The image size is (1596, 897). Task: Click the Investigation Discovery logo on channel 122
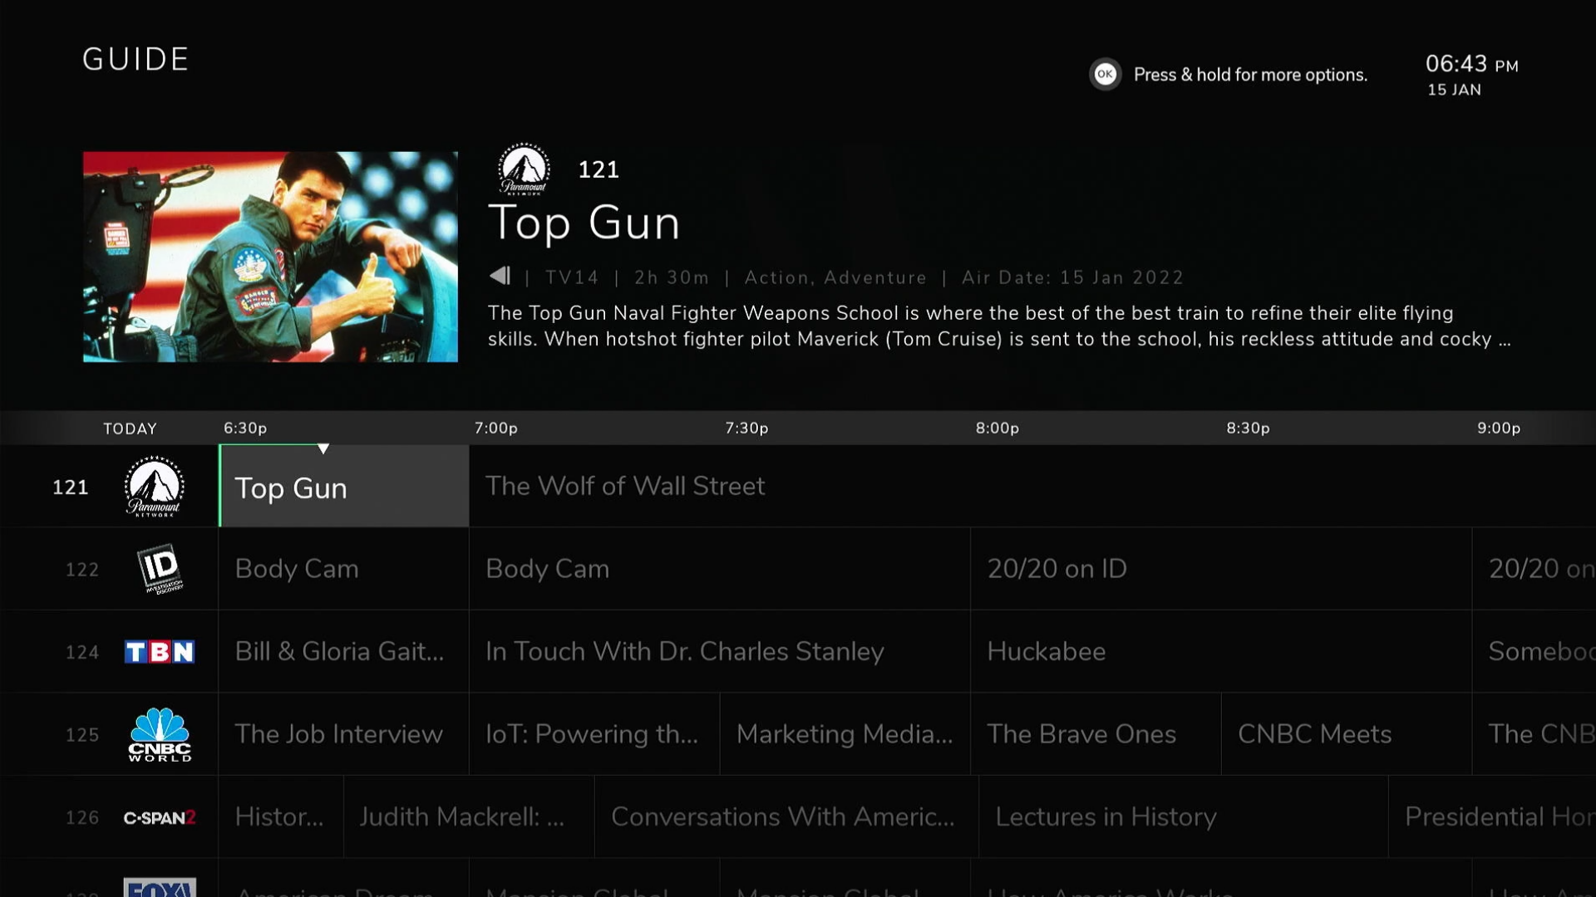pos(160,568)
